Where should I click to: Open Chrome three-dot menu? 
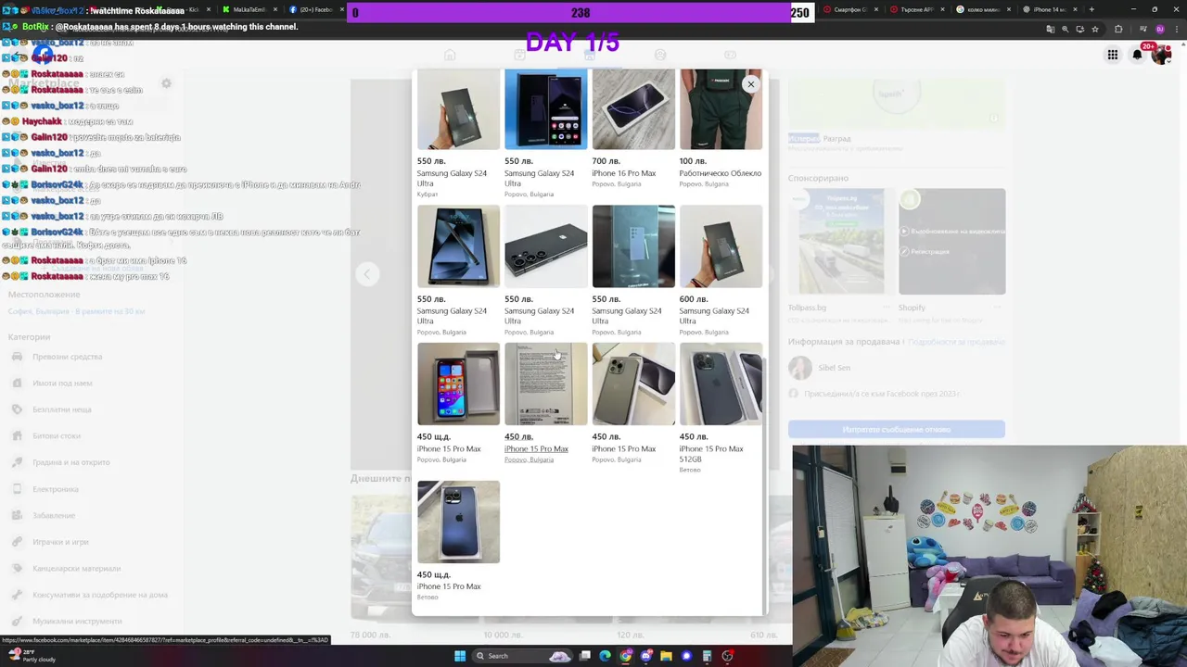click(1176, 30)
